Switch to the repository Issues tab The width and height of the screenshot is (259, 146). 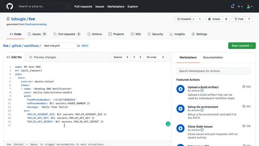37,34
